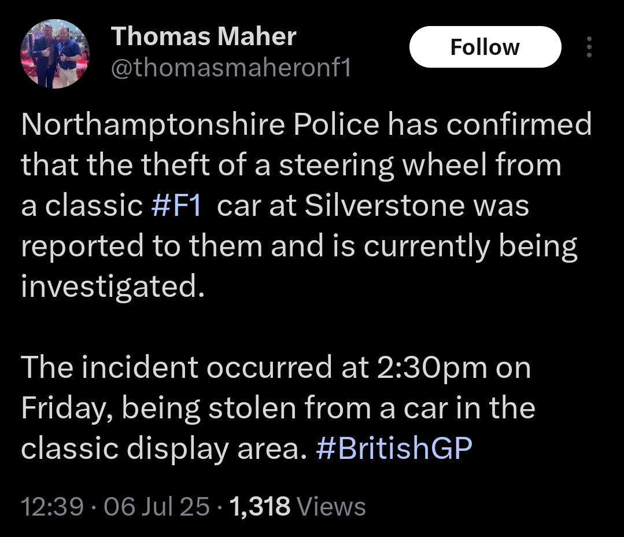Viewport: 624px width, 537px height.
Task: Open the Thomas Maher display name
Action: pyautogui.click(x=204, y=37)
